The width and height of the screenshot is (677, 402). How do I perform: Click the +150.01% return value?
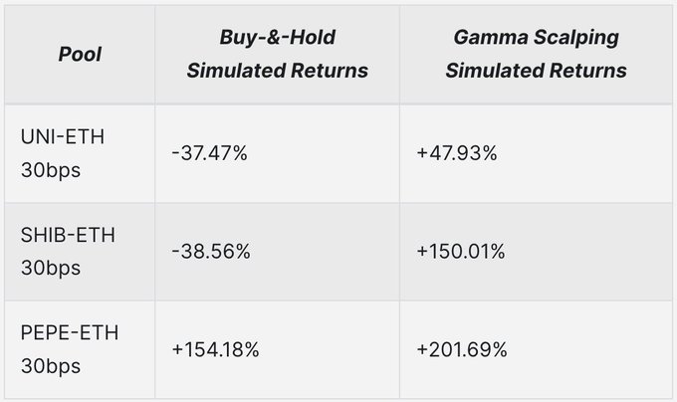click(463, 252)
